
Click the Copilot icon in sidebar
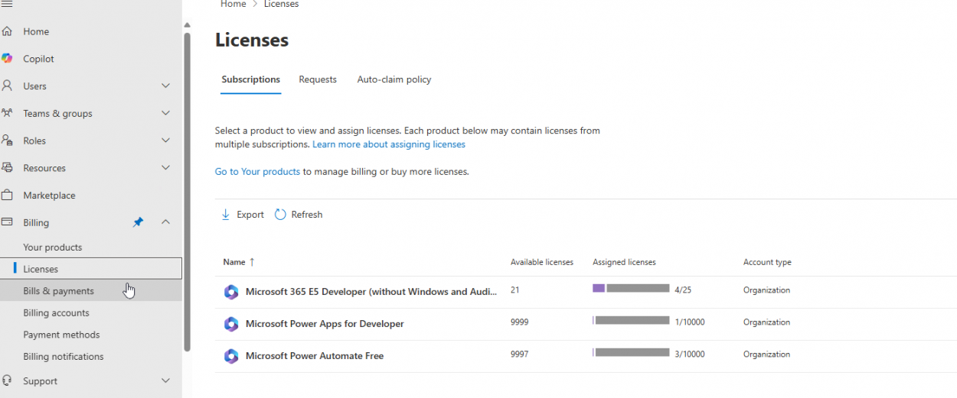[x=7, y=59]
